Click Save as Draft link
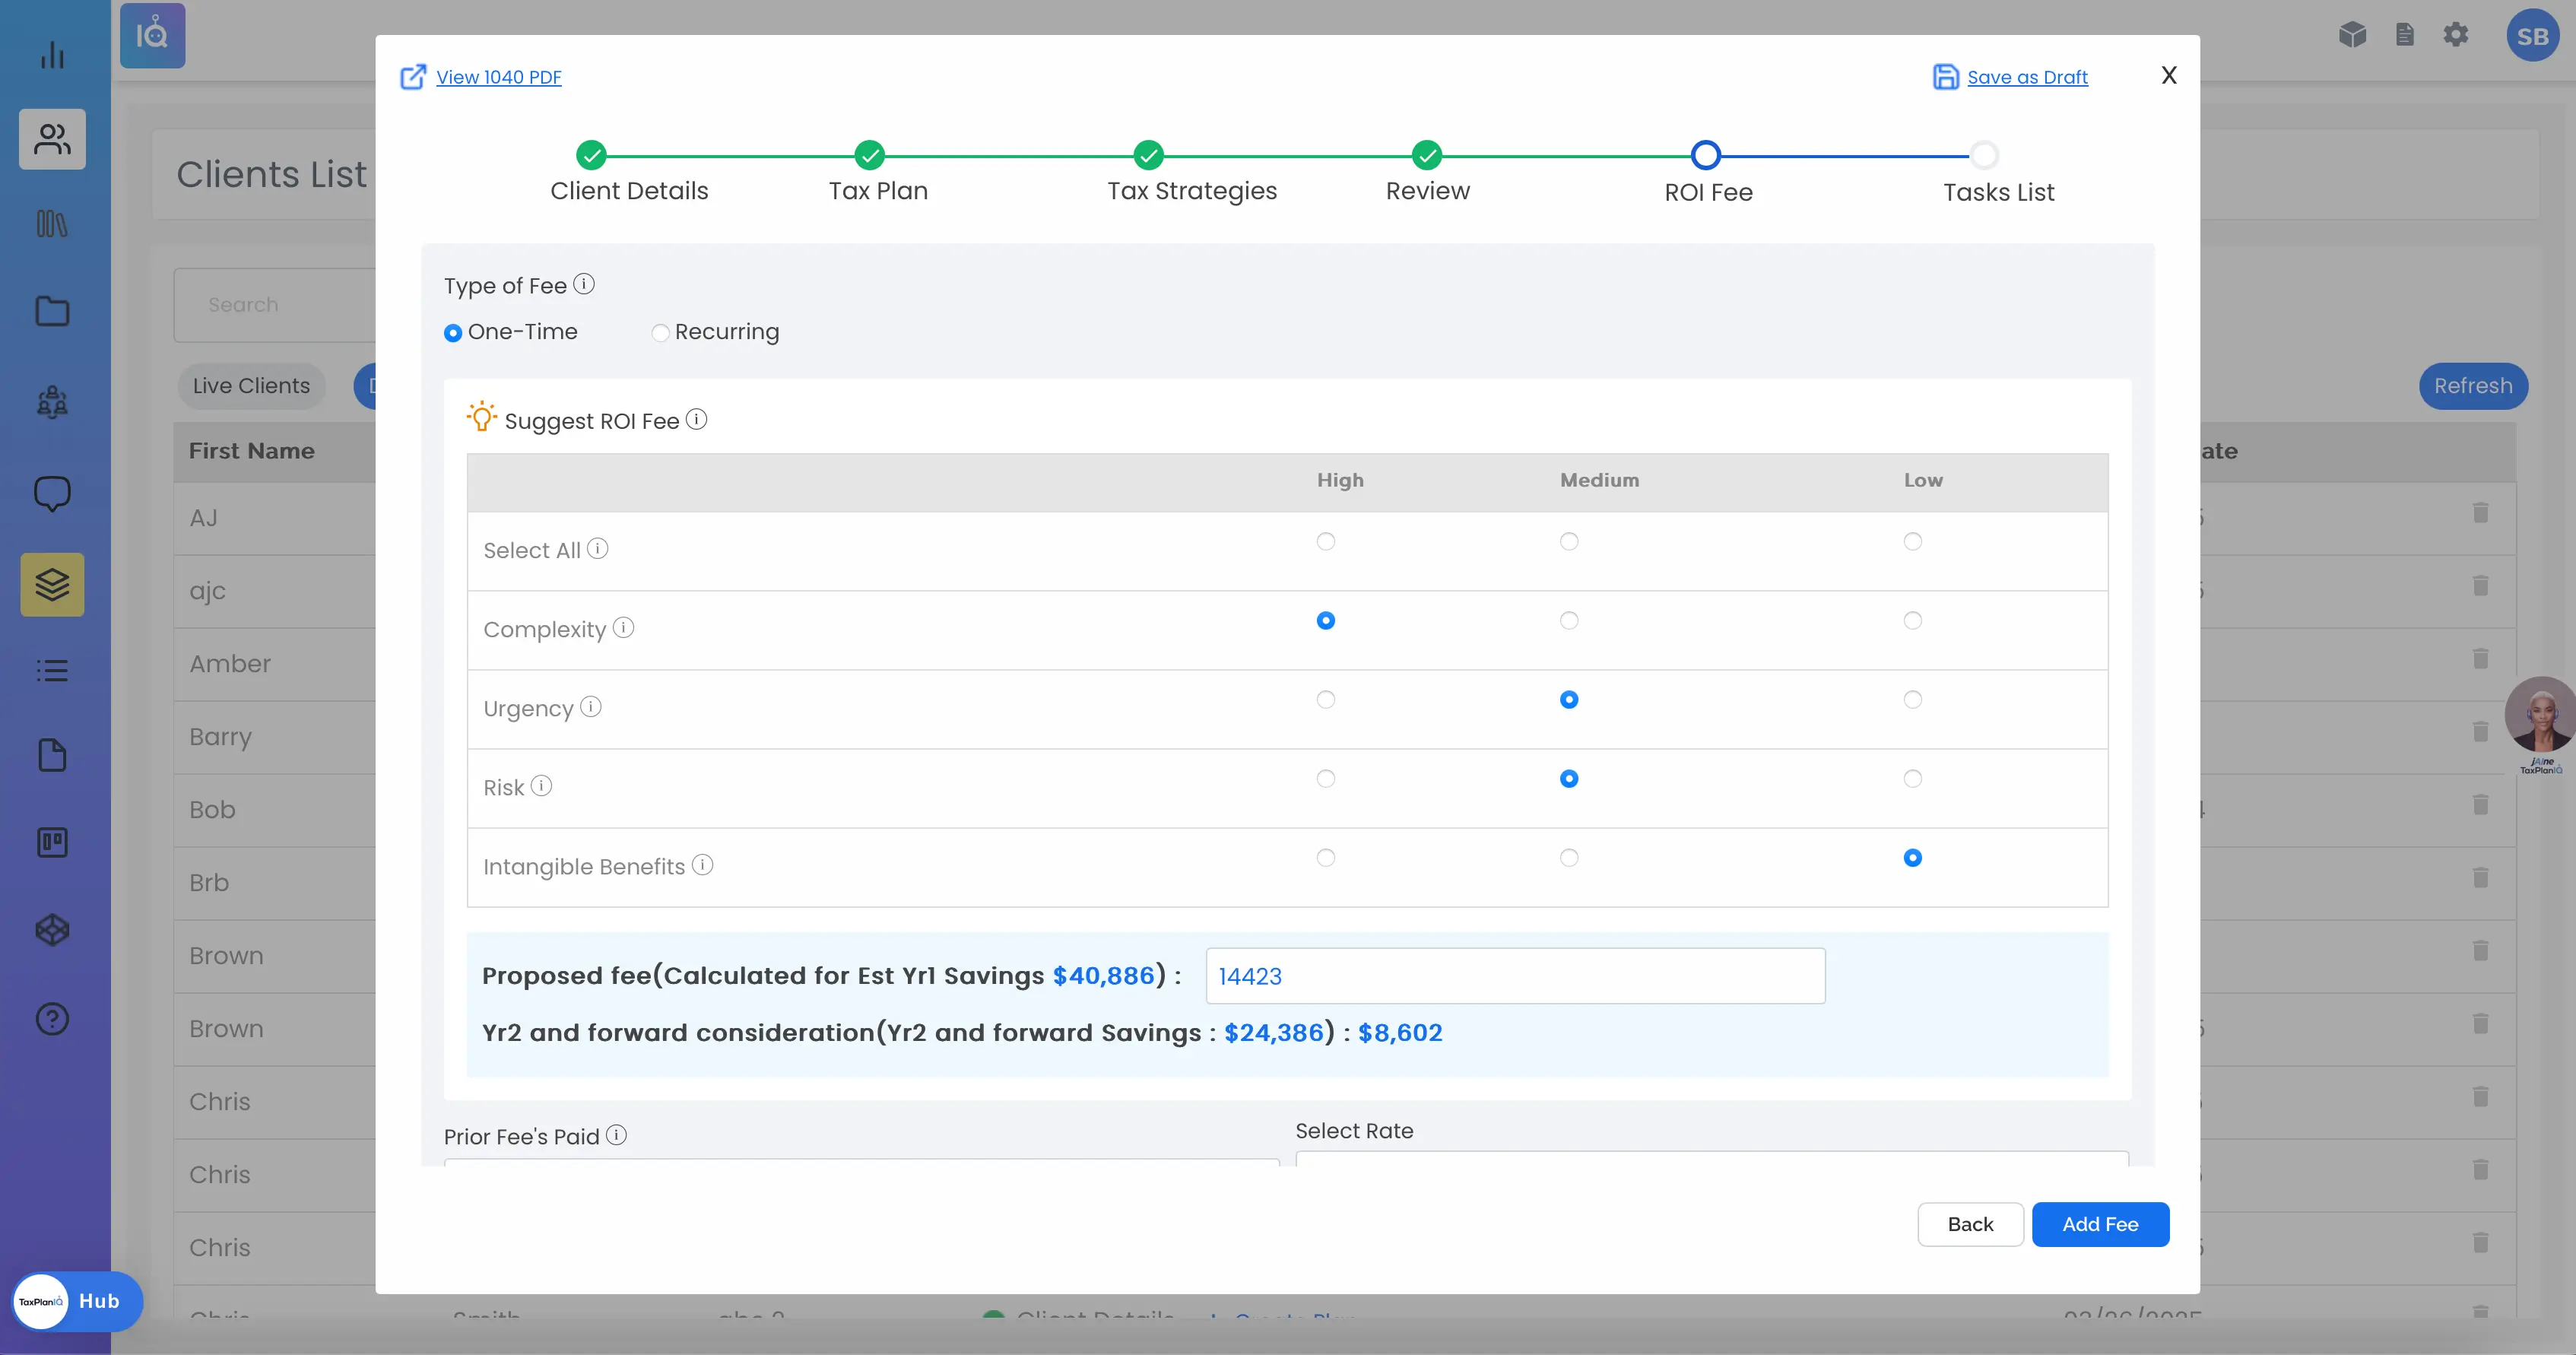2576x1355 pixels. (2027, 77)
